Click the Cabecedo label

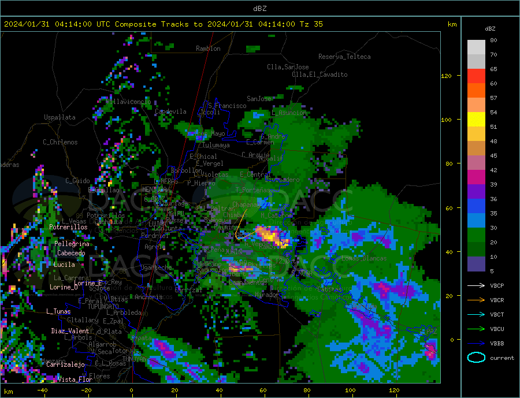(71, 253)
